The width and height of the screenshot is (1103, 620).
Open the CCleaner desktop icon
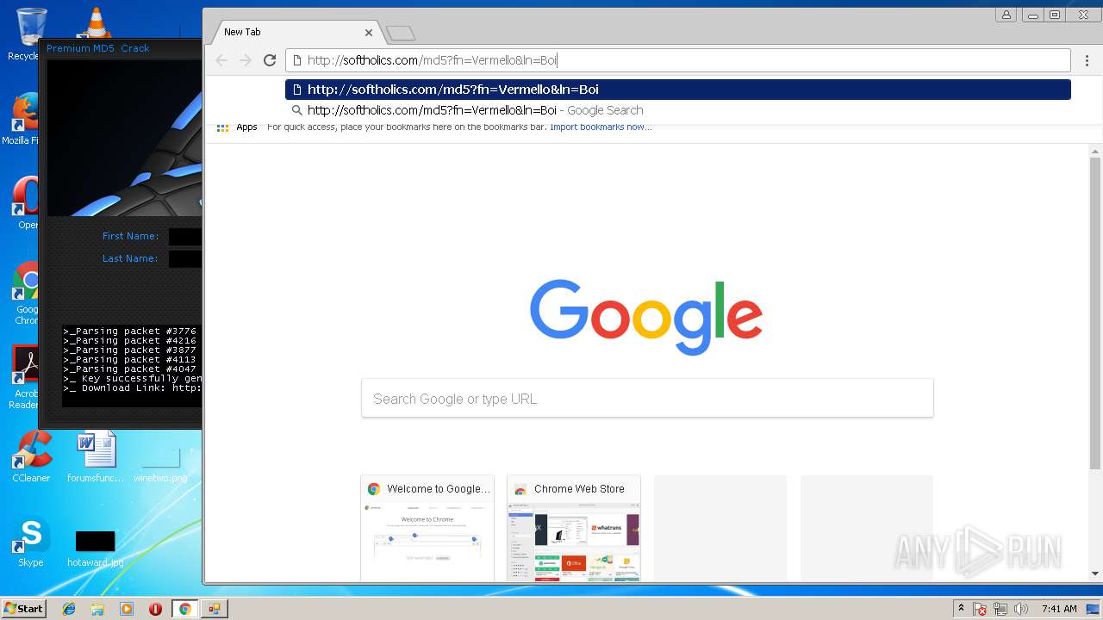pos(31,456)
